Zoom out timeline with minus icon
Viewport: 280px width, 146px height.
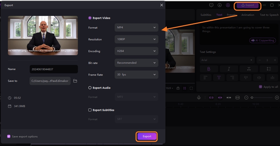click(246, 98)
